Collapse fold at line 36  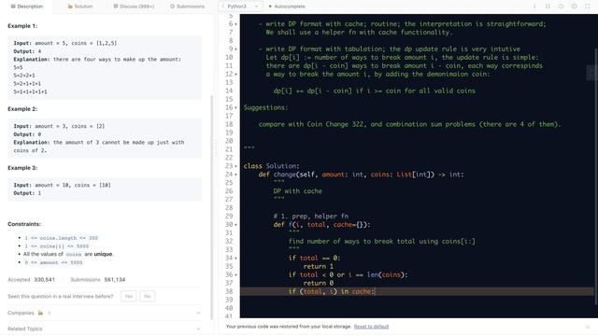click(235, 274)
